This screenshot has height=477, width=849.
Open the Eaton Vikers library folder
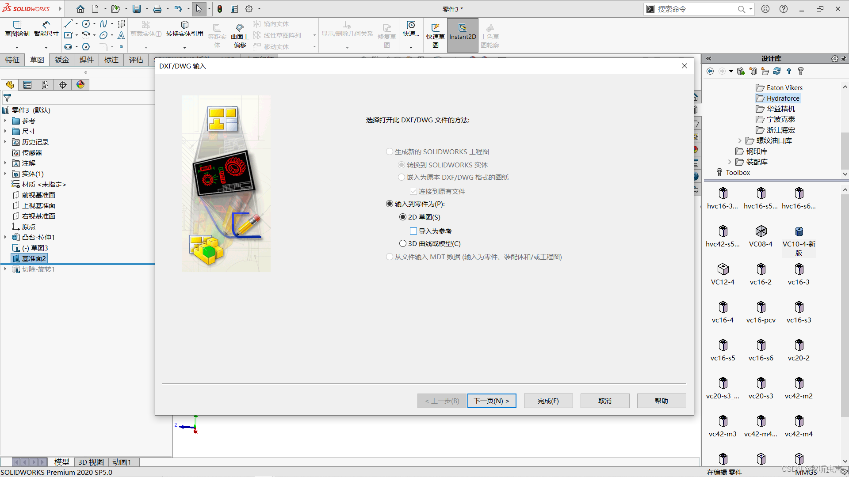click(x=779, y=87)
